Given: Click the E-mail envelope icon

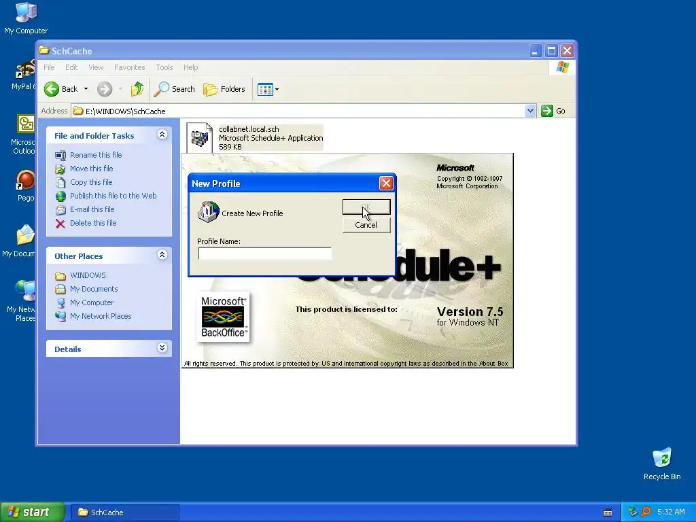Looking at the screenshot, I should [60, 209].
